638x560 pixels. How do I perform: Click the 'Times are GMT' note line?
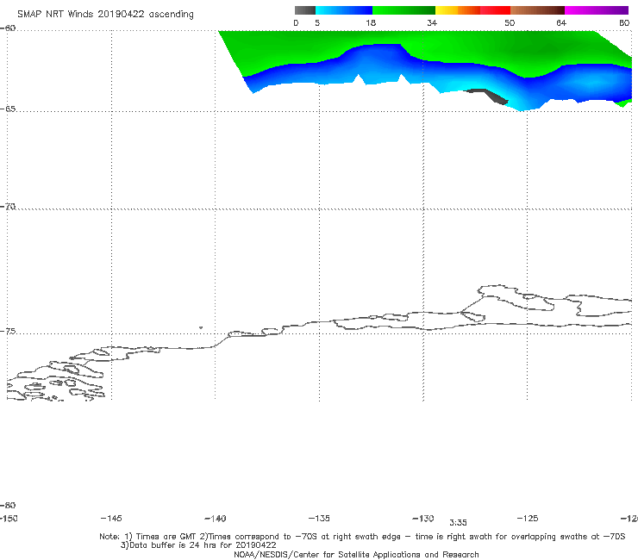pyautogui.click(x=362, y=537)
